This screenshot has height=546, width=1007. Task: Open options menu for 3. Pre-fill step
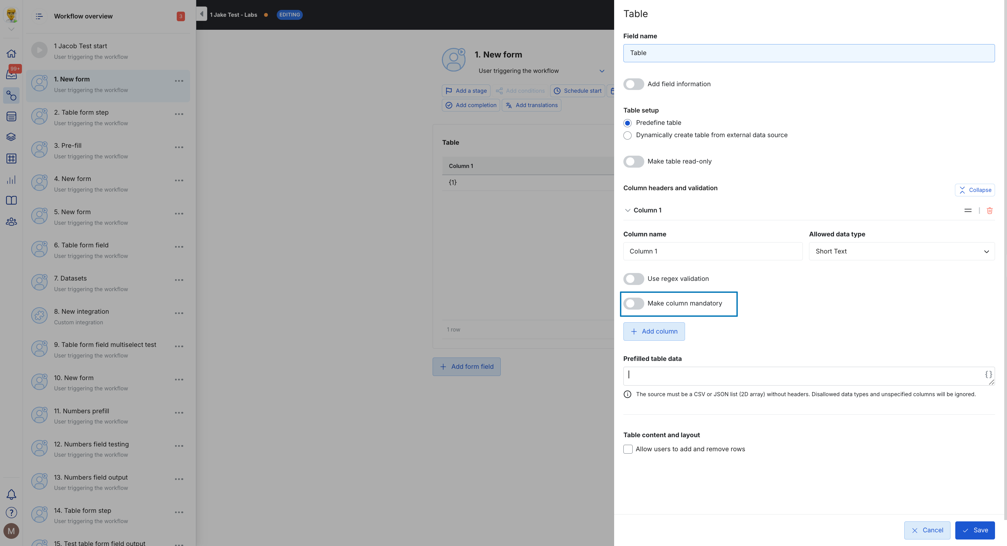point(179,148)
